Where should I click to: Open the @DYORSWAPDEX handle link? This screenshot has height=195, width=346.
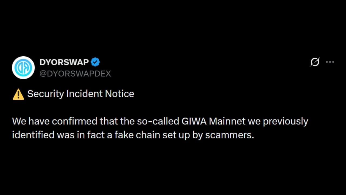click(75, 74)
